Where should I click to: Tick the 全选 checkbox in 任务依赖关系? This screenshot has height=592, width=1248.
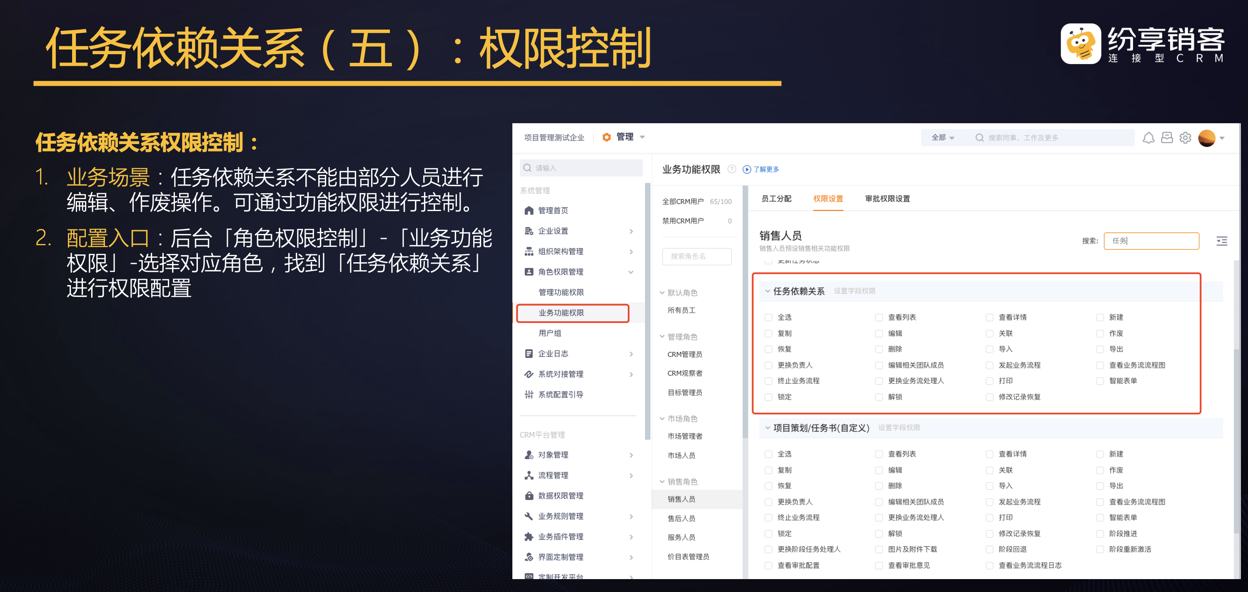point(769,318)
